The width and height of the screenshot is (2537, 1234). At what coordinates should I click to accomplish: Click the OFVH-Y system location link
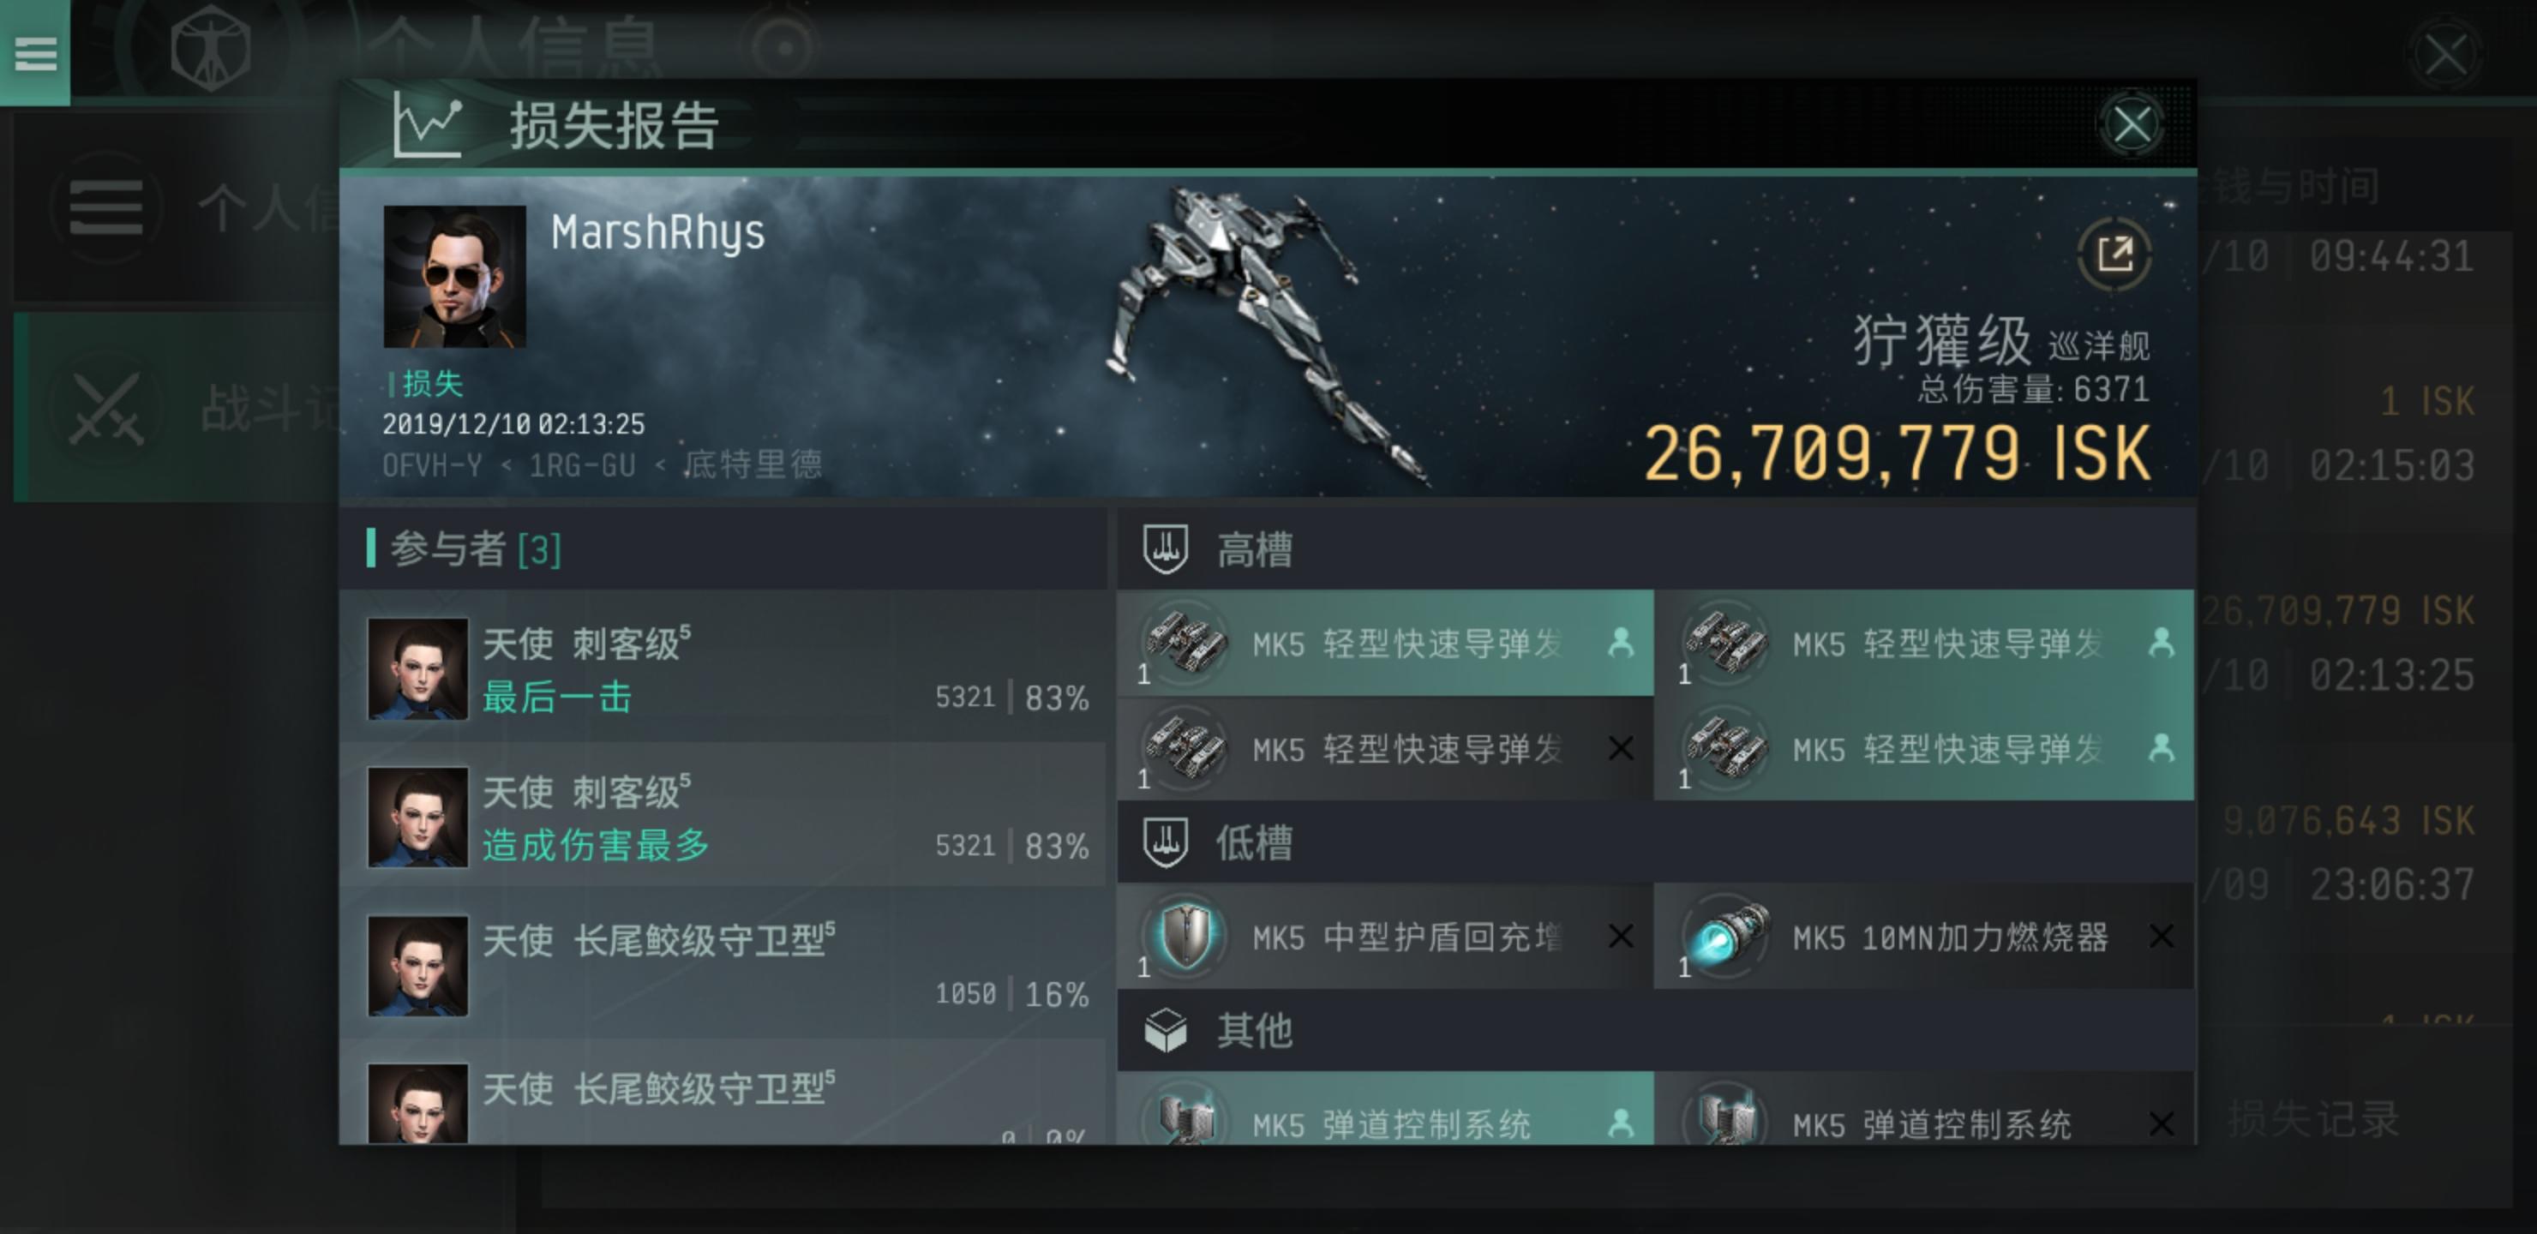[432, 464]
